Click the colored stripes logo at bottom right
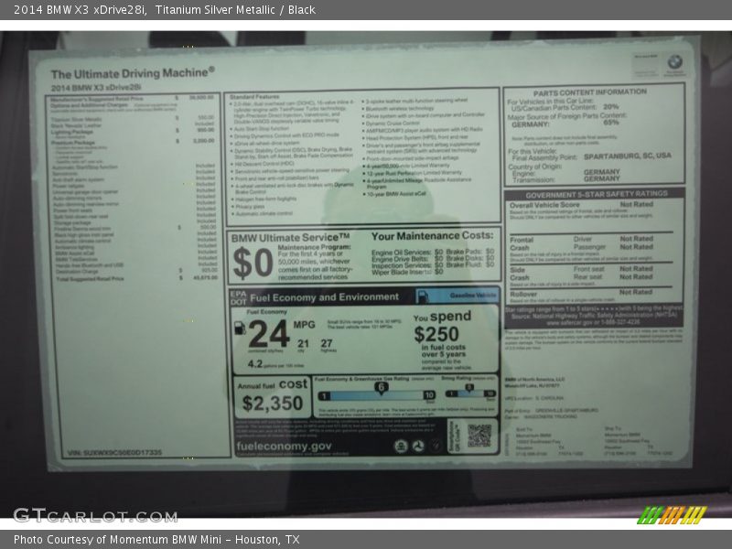 click(672, 514)
